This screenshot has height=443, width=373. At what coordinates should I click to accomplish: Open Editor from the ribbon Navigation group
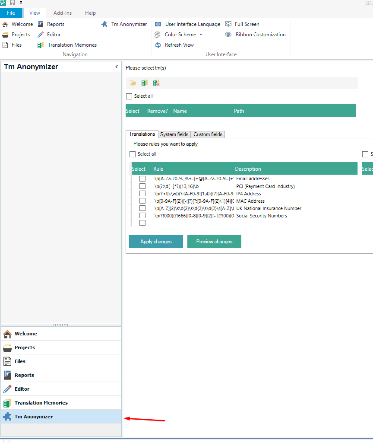(x=49, y=35)
